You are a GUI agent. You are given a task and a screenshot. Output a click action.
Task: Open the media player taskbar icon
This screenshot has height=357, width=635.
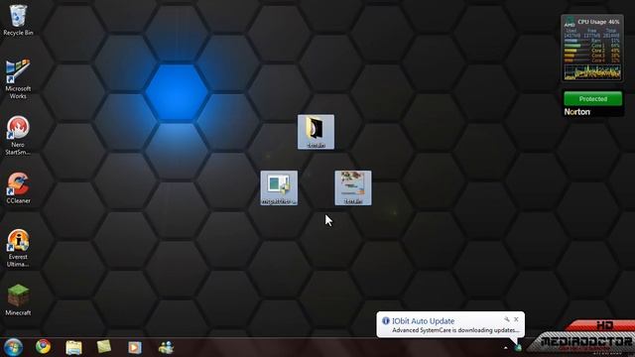pyautogui.click(x=135, y=347)
